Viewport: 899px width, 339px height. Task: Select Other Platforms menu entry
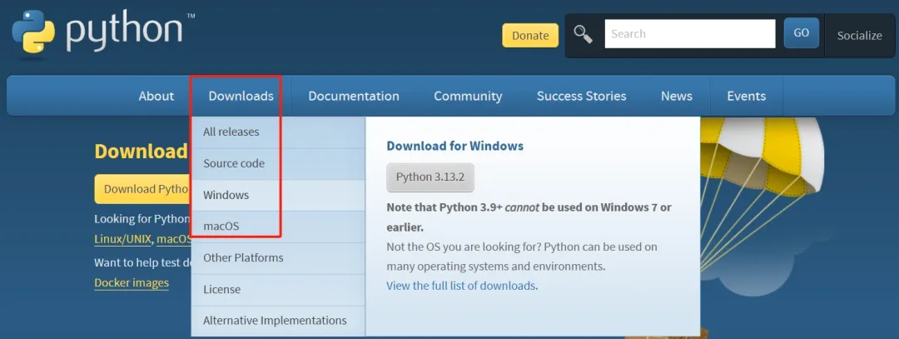click(243, 257)
